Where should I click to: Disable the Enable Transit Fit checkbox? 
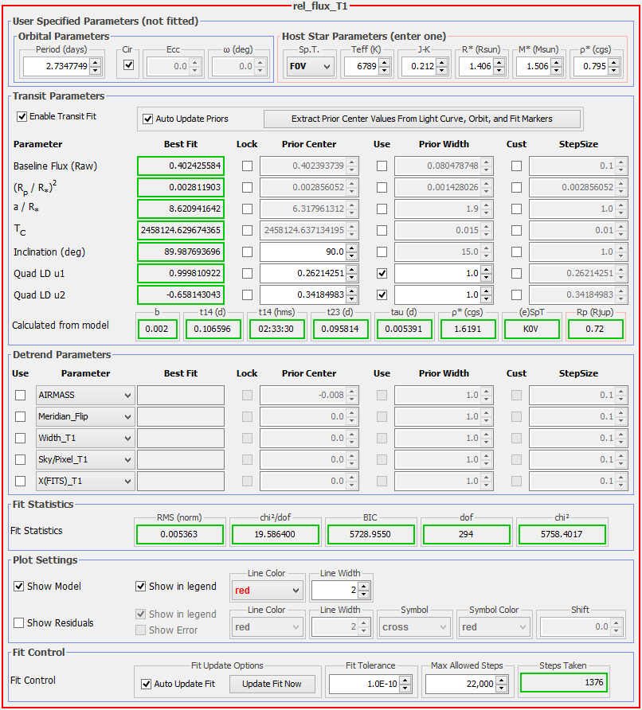coord(22,117)
